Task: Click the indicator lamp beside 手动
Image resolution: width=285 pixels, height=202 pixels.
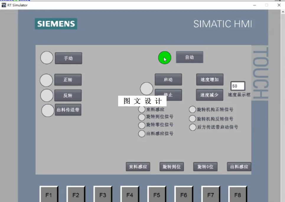Action: [x=46, y=58]
